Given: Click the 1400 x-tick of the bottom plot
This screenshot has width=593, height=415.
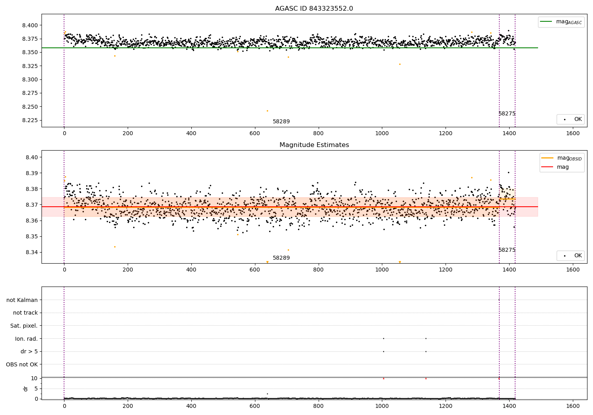Looking at the screenshot, I should [509, 406].
